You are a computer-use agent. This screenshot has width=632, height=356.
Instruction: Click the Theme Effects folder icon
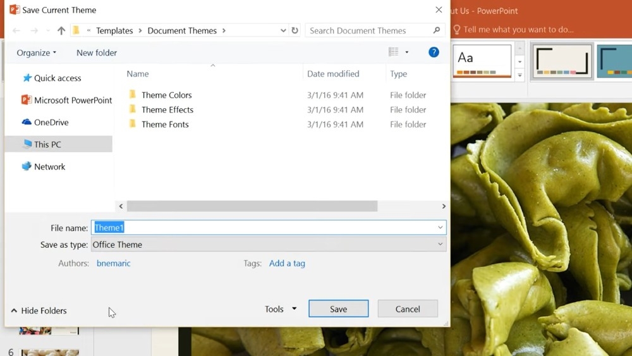point(132,109)
